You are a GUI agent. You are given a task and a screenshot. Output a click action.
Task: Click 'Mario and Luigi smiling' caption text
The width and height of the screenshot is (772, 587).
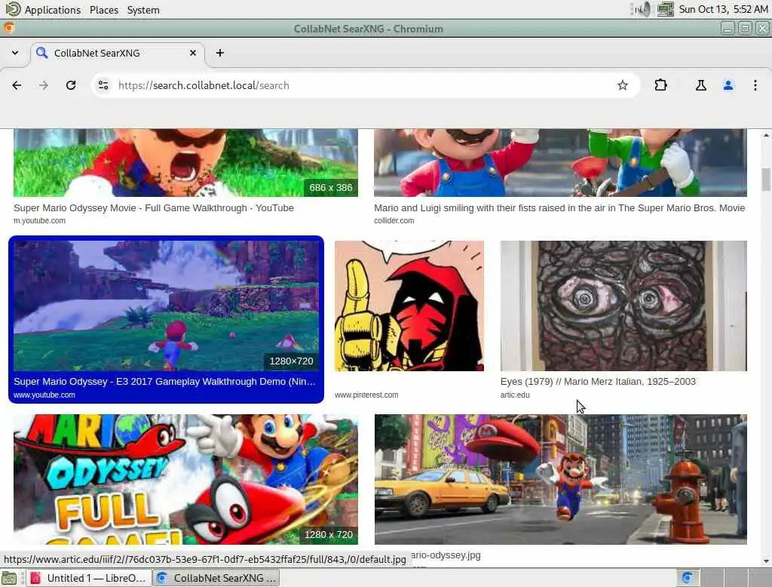[559, 208]
